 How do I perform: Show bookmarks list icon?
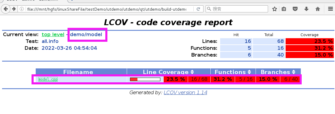tap(284, 9)
